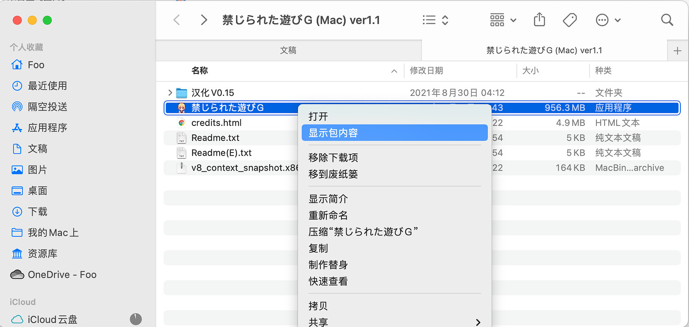
Task: Click the 桌面 desktop icon in sidebar
Action: (17, 191)
